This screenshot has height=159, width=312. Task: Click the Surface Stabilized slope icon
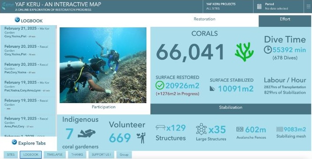(212, 88)
